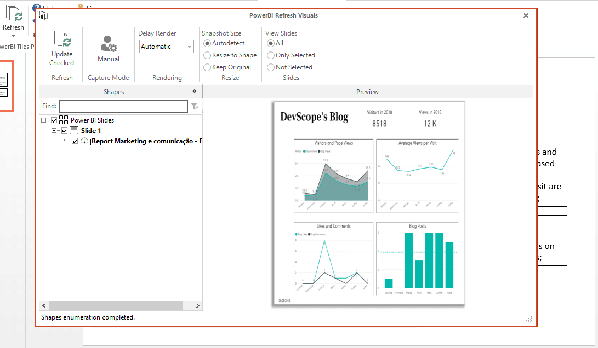Click the gauge icon next to Report Marketing
The height and width of the screenshot is (348, 598).
coord(84,141)
